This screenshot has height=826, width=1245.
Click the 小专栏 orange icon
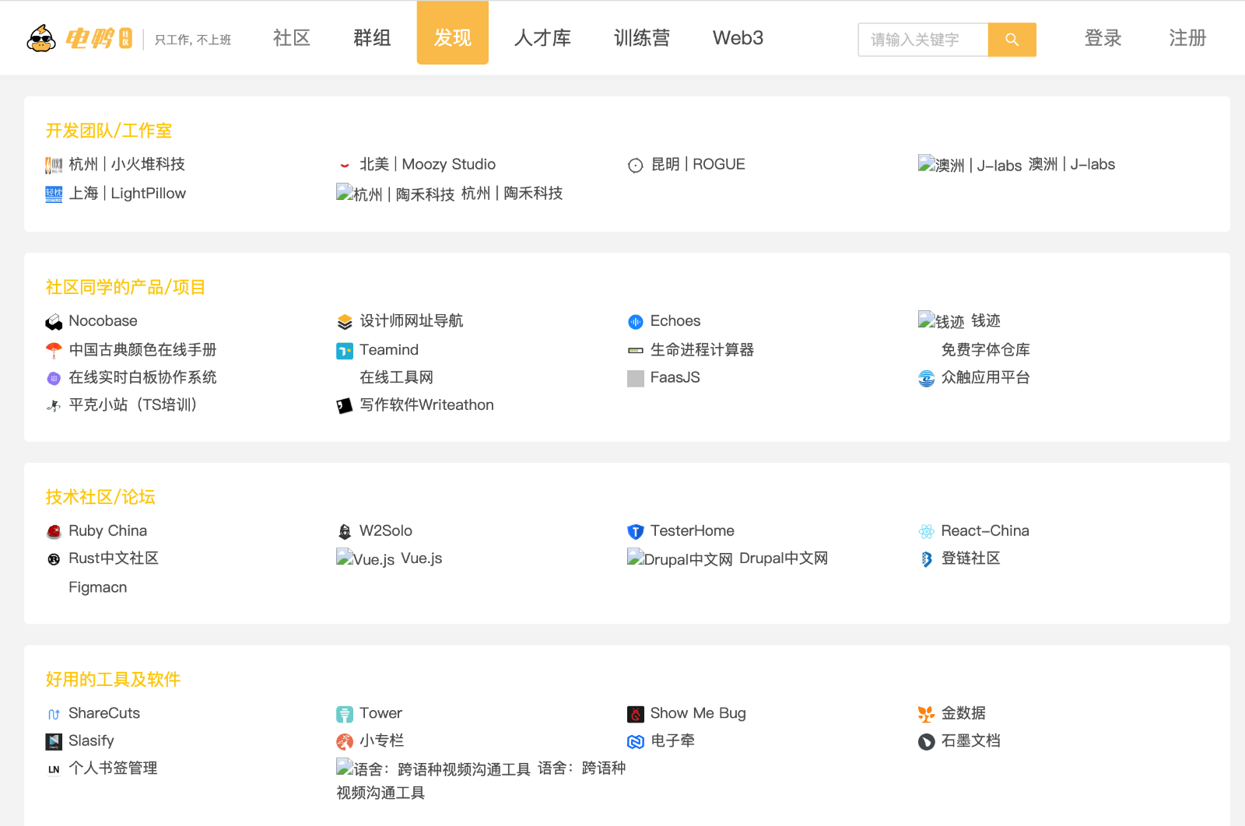point(345,742)
